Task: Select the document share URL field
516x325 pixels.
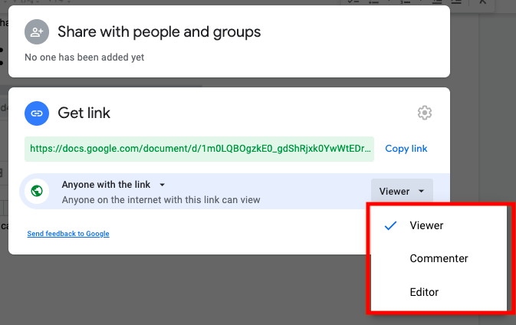Action: [199, 149]
